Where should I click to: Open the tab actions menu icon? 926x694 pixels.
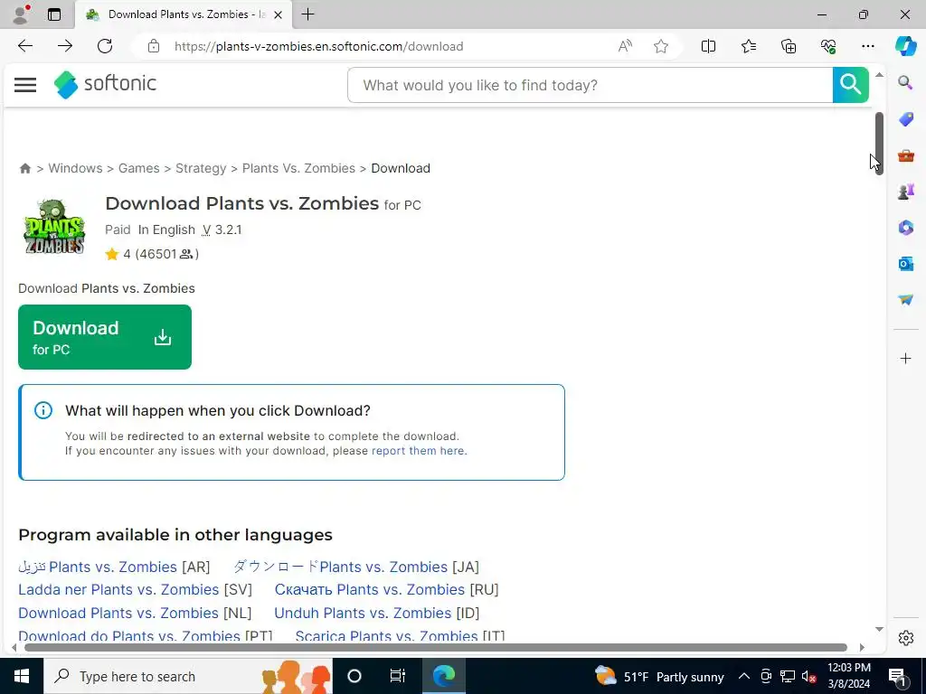tap(54, 14)
